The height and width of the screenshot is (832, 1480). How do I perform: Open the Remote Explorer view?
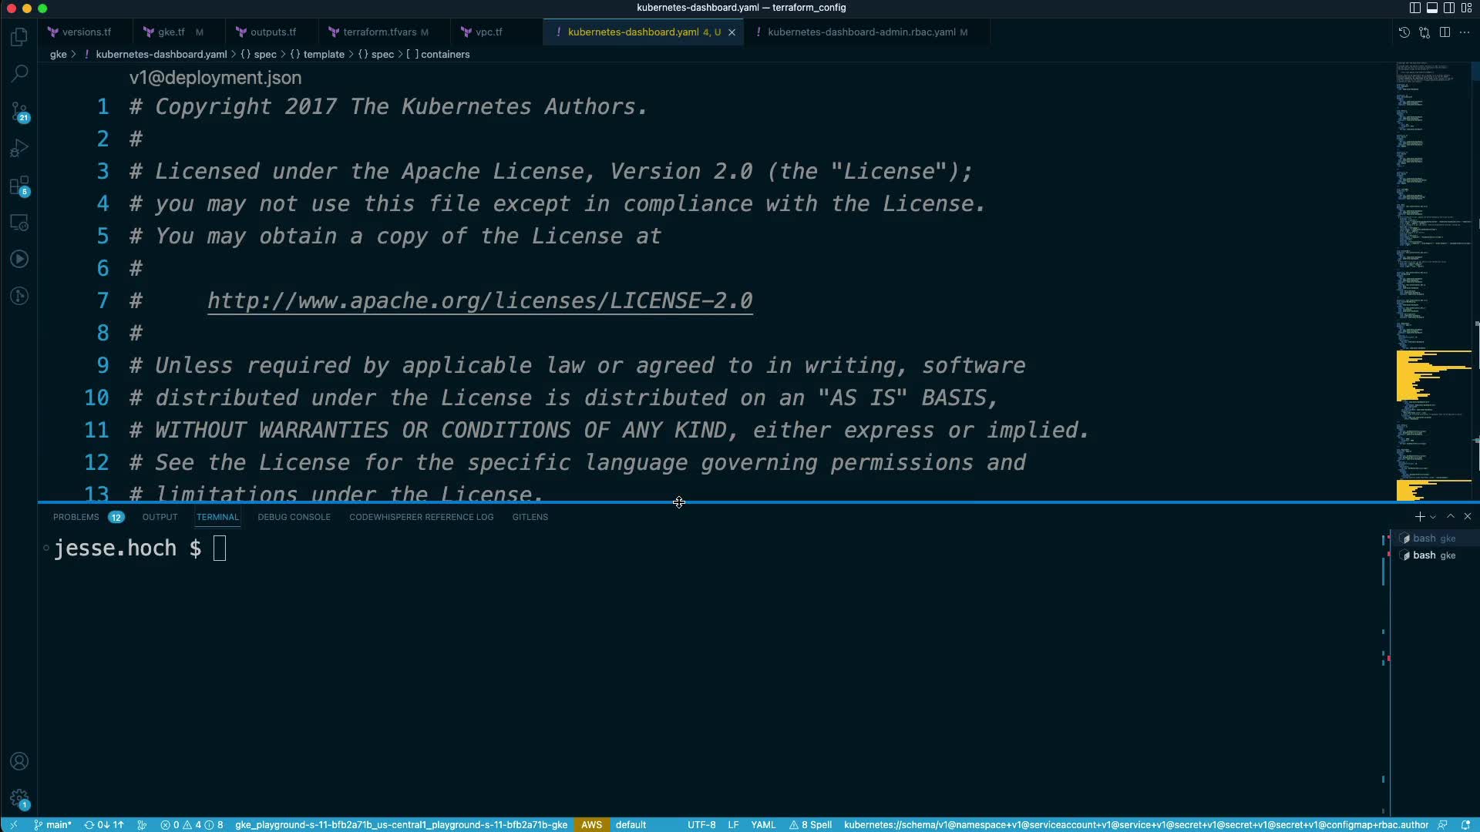click(19, 223)
